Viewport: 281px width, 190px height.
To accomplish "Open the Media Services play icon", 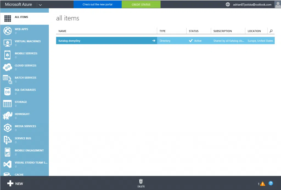I will point(7,128).
